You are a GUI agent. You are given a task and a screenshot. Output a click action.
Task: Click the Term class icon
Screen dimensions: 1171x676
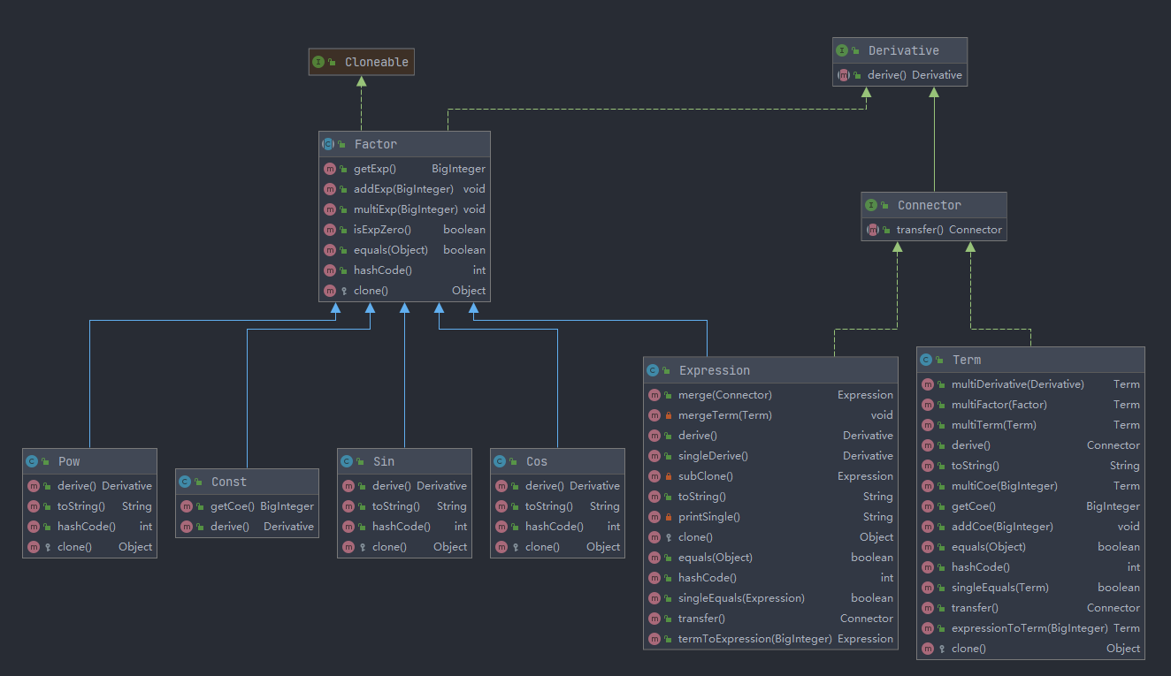[x=926, y=360]
